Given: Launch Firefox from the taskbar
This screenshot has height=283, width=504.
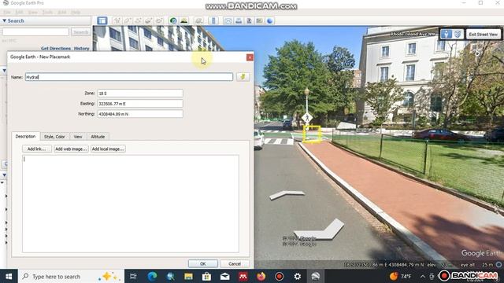Looking at the screenshot, I should coord(261,276).
